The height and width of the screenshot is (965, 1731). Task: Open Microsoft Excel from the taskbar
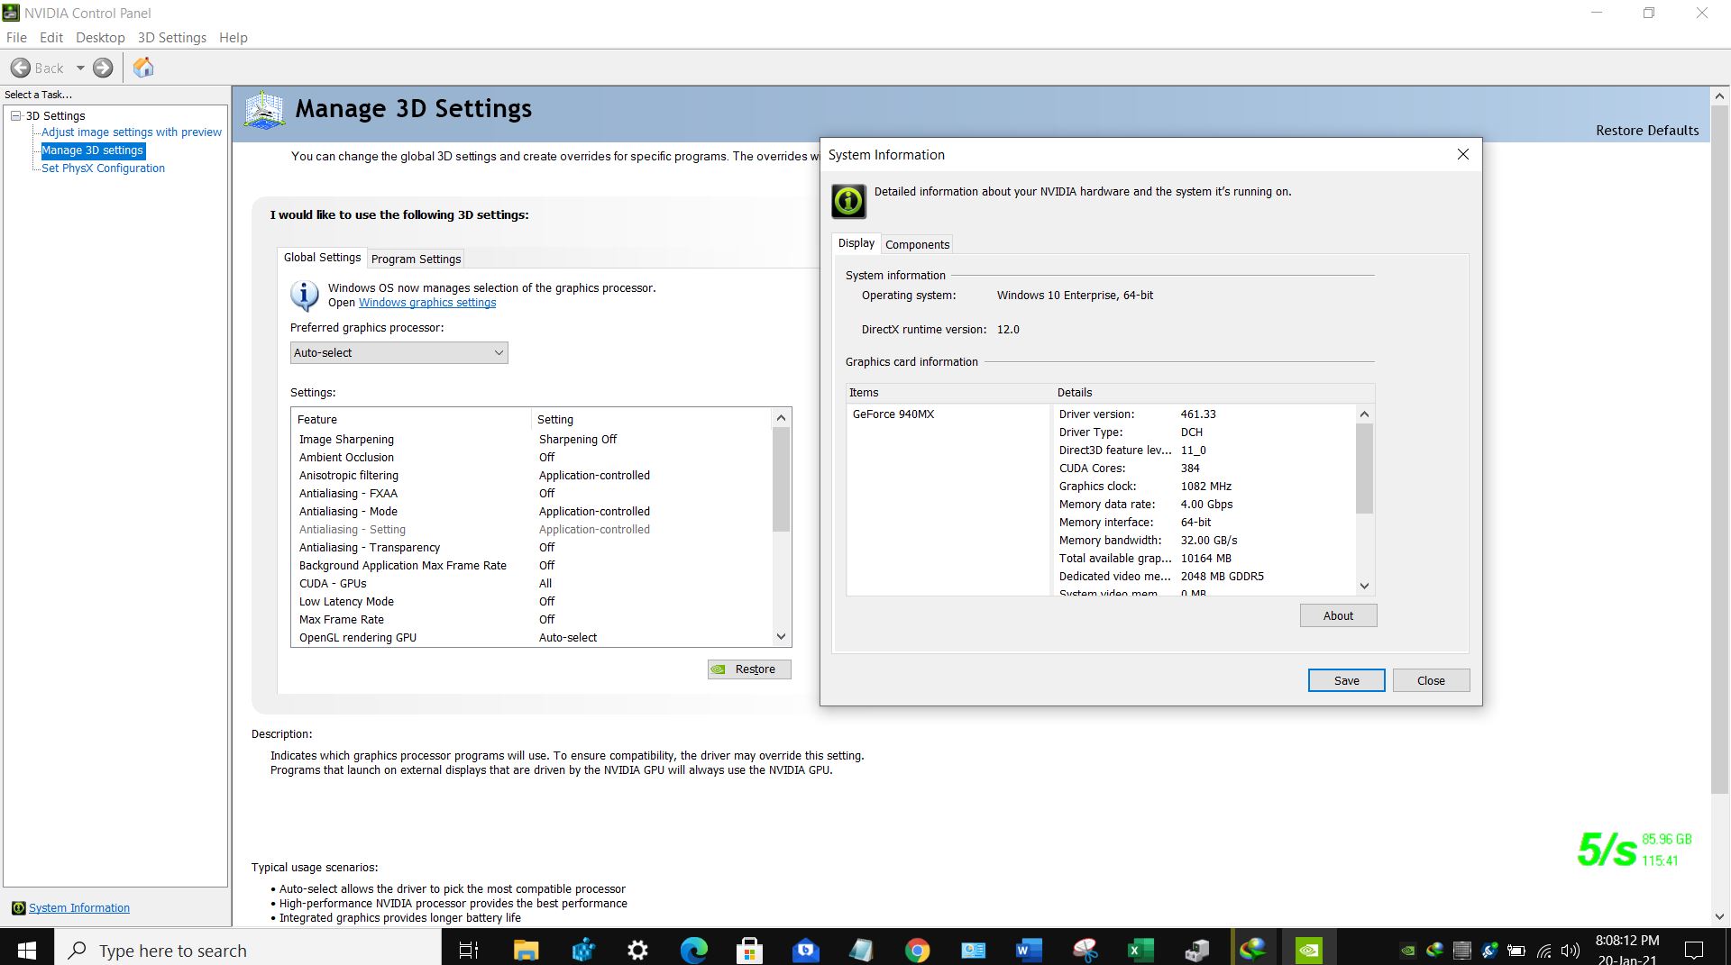click(1140, 950)
